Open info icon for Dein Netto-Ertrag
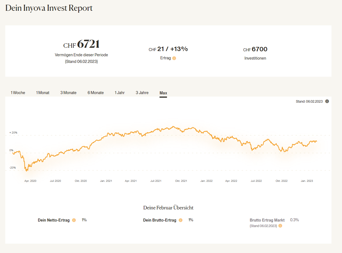This screenshot has width=342, height=253. coord(74,220)
